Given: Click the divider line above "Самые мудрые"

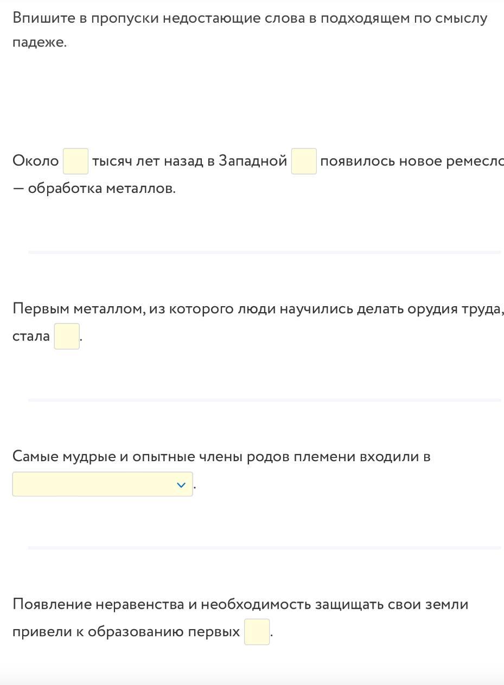Looking at the screenshot, I should click(x=264, y=400).
